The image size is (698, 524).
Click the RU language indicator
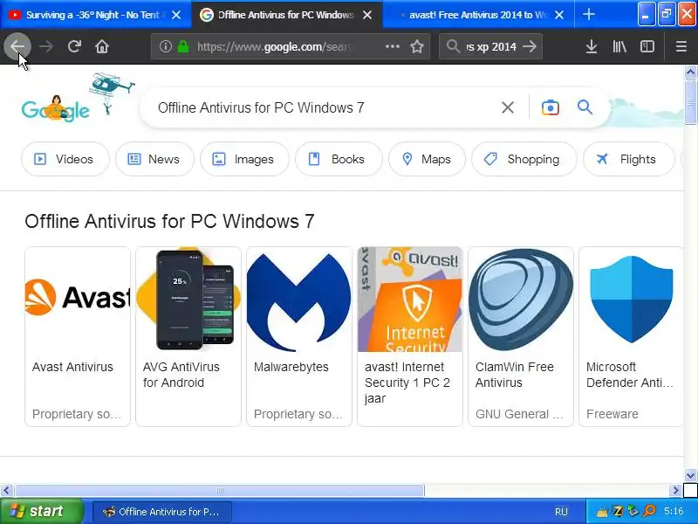tap(561, 512)
